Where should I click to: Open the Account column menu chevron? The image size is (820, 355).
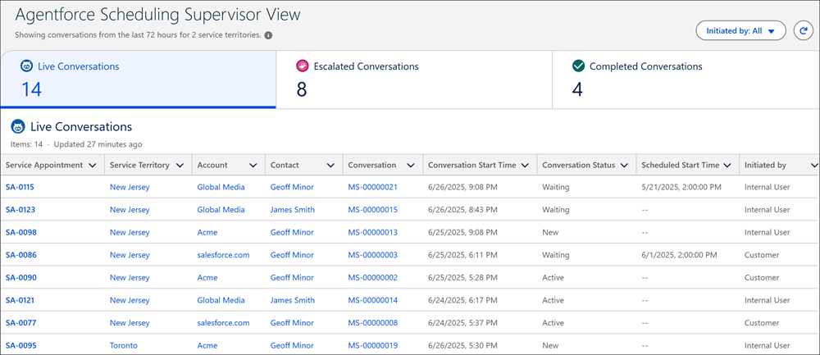click(x=253, y=166)
